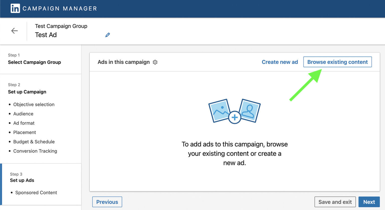
Task: Open Conversion Tracking options
Action: (x=35, y=151)
